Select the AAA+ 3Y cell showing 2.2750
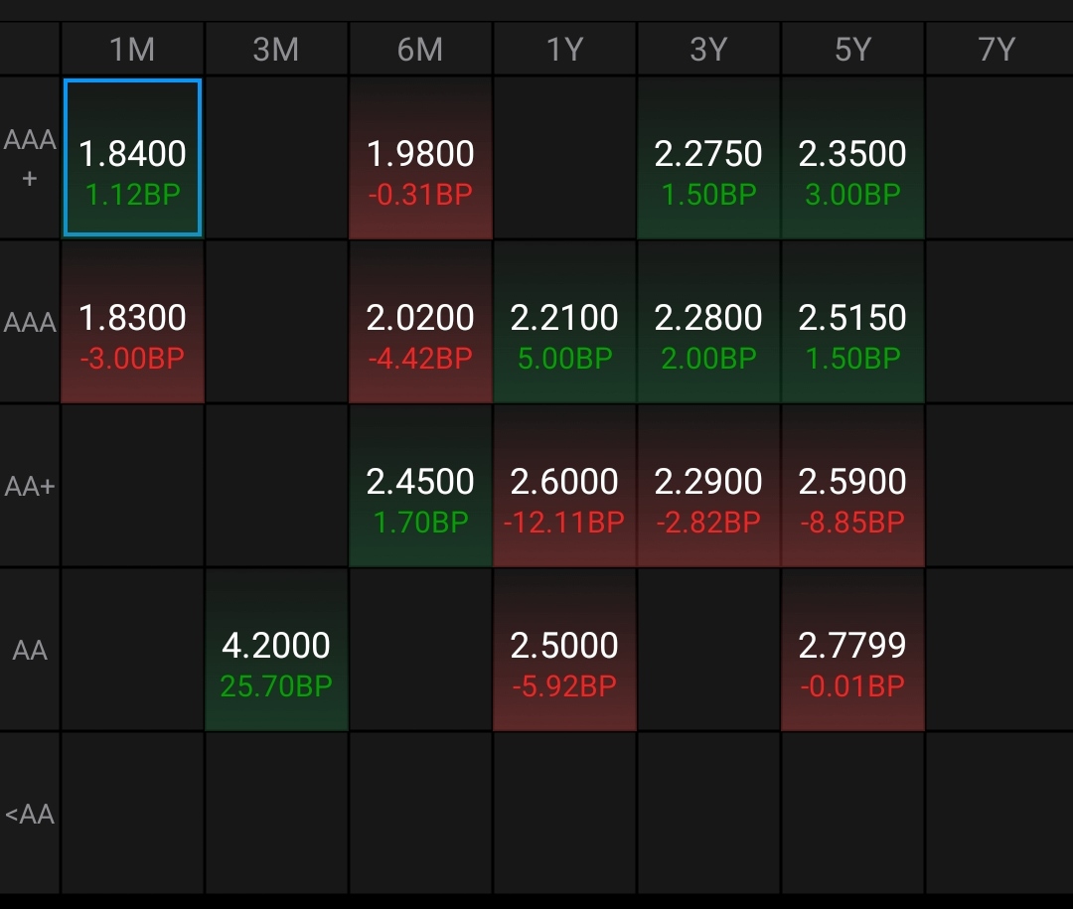Image resolution: width=1073 pixels, height=909 pixels. pyautogui.click(x=708, y=159)
